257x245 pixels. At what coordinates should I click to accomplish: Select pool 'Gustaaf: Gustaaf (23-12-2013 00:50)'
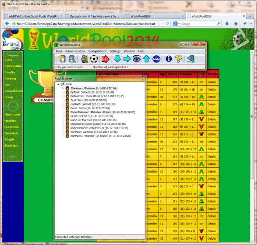[93, 104]
